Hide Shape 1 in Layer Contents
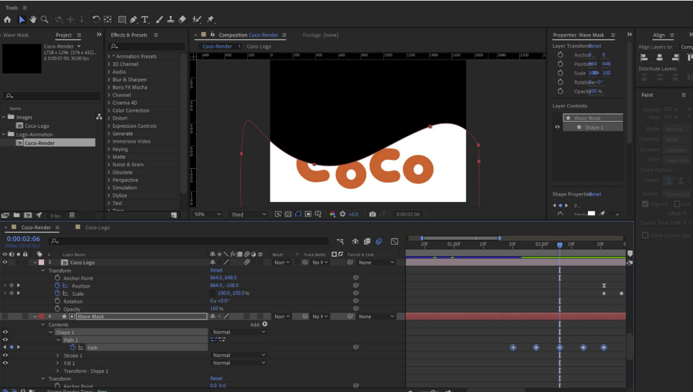 [x=557, y=127]
